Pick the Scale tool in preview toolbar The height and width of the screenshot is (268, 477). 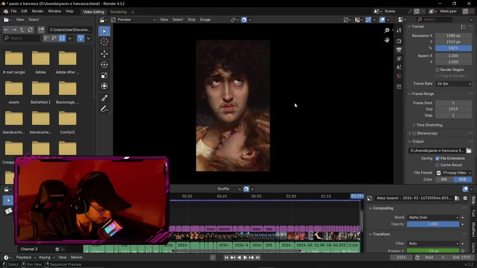(104, 75)
